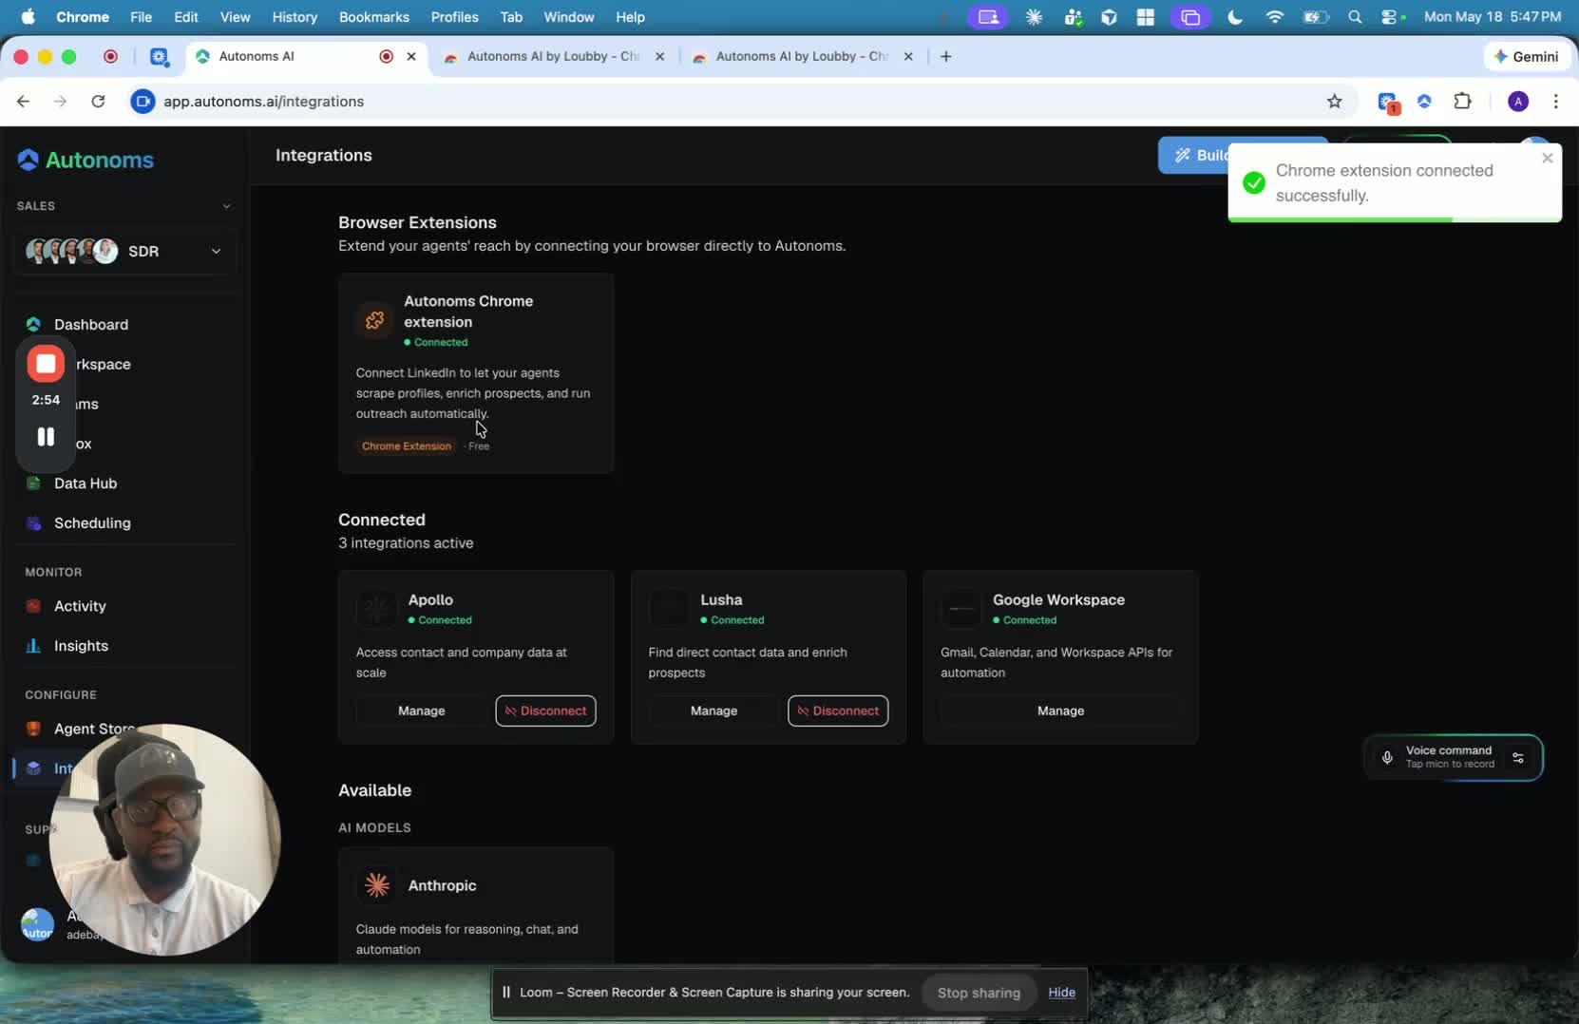Switch to the middle Autonoms AI by Loubby tab
1579x1024 pixels.
[x=554, y=57]
